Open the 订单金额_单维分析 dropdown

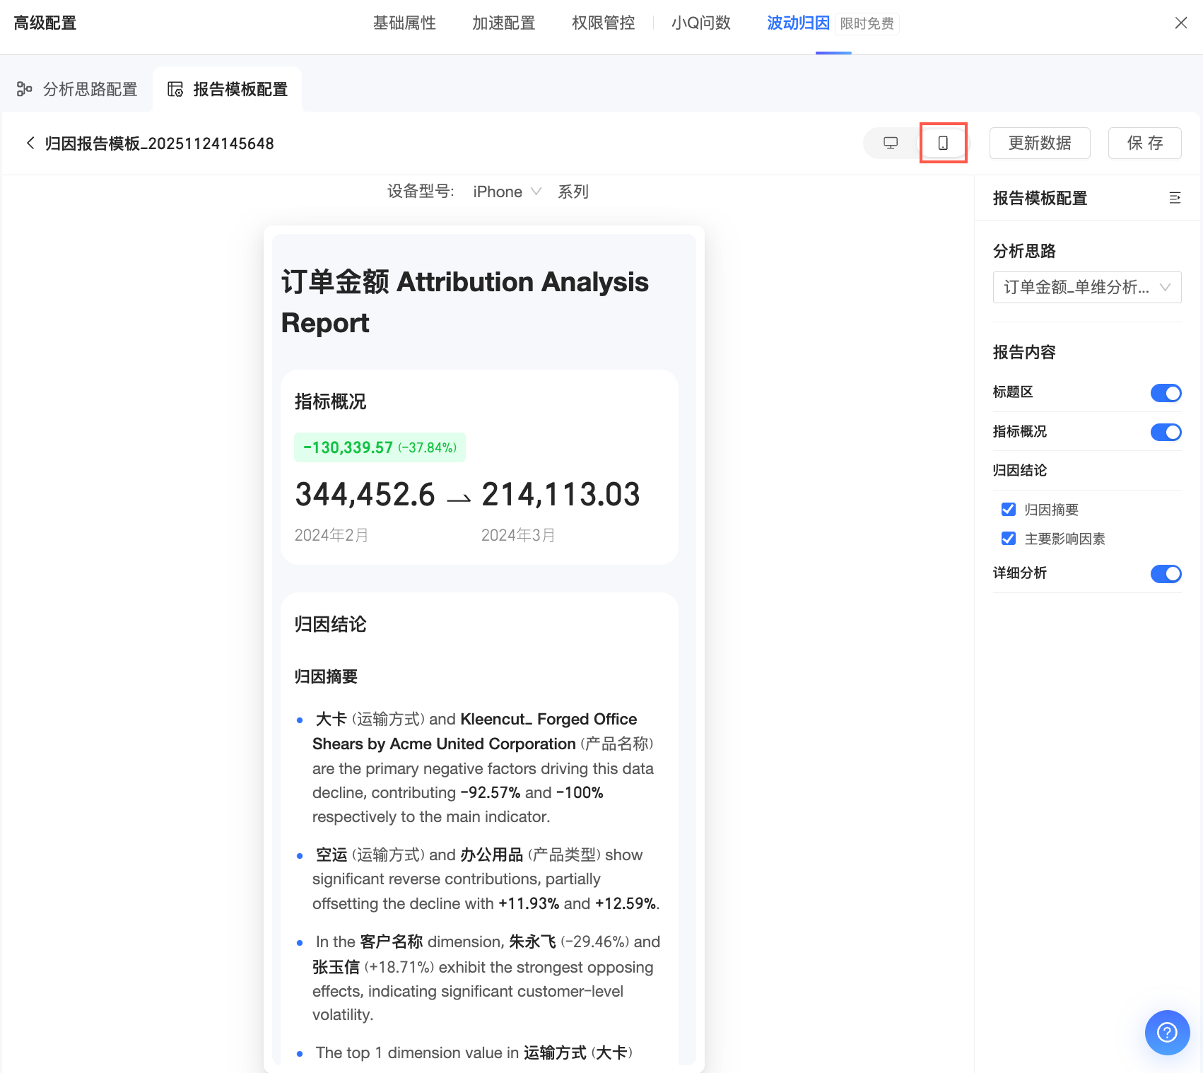1087,287
